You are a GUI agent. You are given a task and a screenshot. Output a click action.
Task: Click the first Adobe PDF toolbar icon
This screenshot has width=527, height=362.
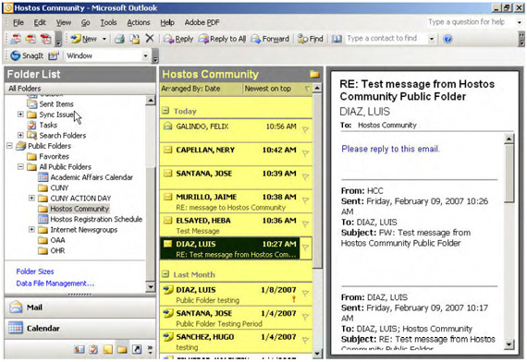point(16,39)
